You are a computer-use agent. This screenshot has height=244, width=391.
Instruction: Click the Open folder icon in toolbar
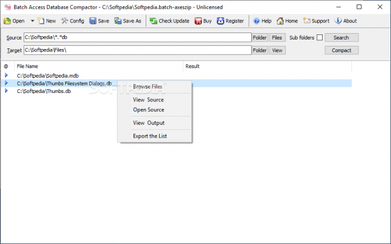[7, 21]
